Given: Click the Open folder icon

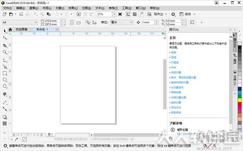Looking at the screenshot, I should point(11,14).
